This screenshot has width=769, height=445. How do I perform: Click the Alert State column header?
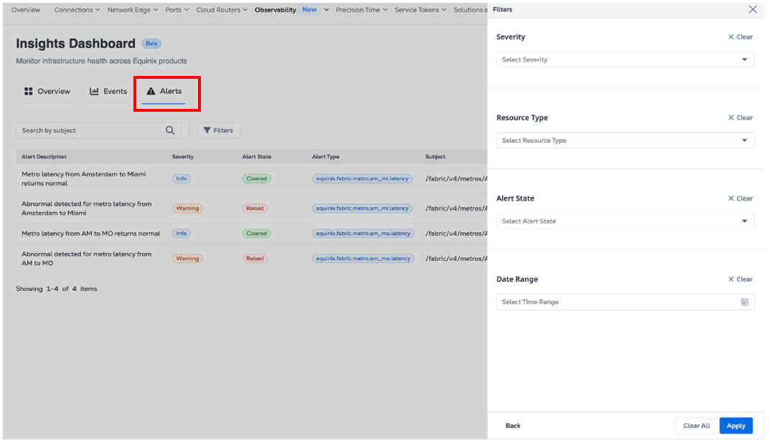[257, 157]
